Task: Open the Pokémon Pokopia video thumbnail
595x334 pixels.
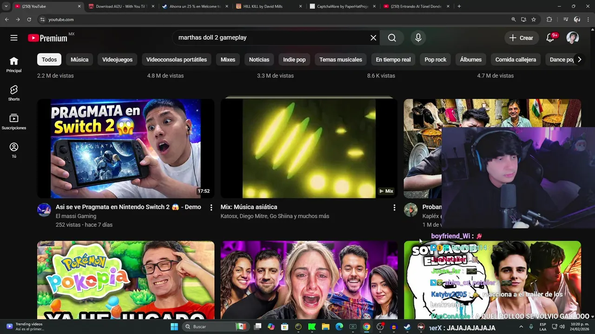Action: tap(126, 280)
